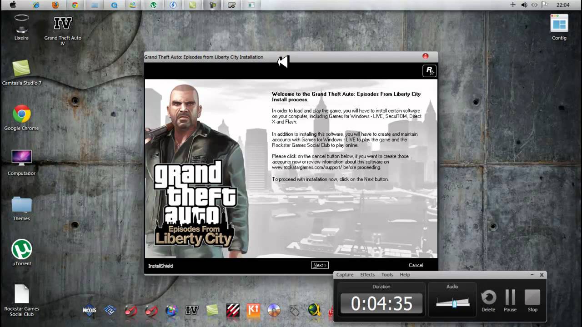Click the GTA IV icon in top bar
The height and width of the screenshot is (327, 582).
point(232,5)
